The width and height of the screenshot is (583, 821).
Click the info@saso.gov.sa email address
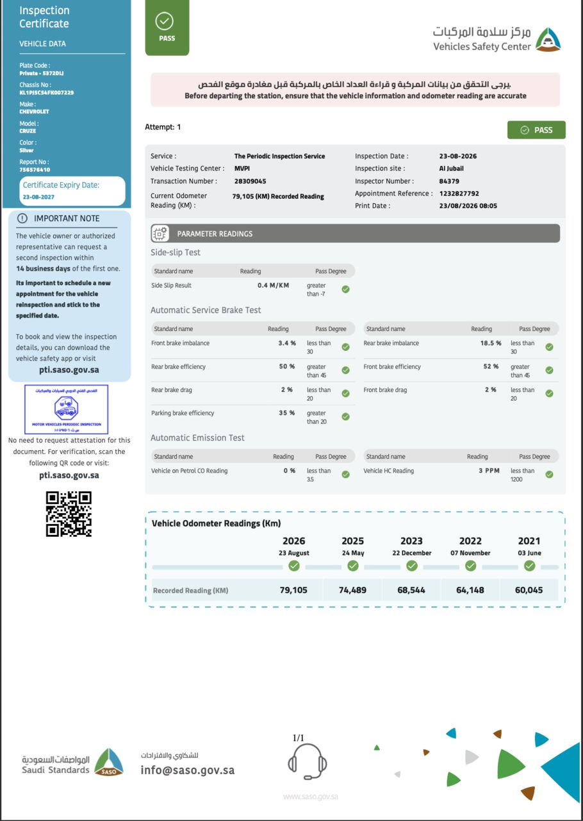[188, 770]
